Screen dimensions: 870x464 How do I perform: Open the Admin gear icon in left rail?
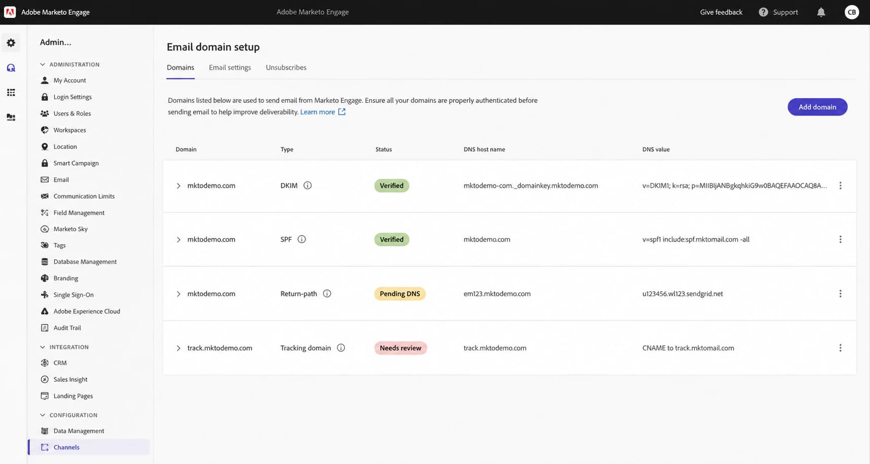[x=11, y=43]
